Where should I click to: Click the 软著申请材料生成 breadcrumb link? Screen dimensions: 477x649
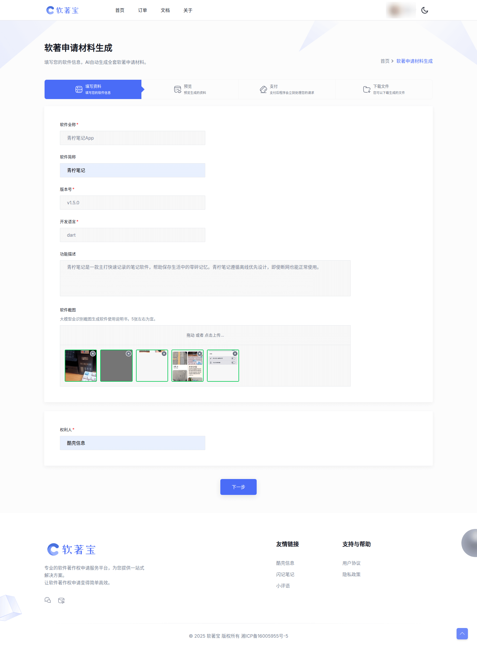[414, 61]
